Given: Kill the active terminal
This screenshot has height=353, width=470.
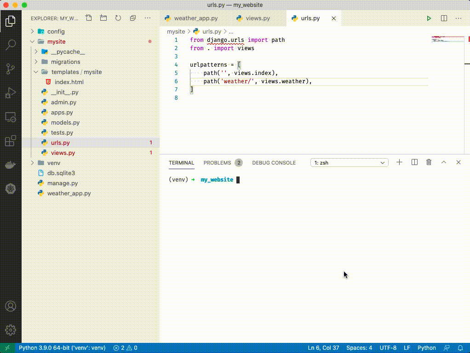Looking at the screenshot, I should (429, 162).
